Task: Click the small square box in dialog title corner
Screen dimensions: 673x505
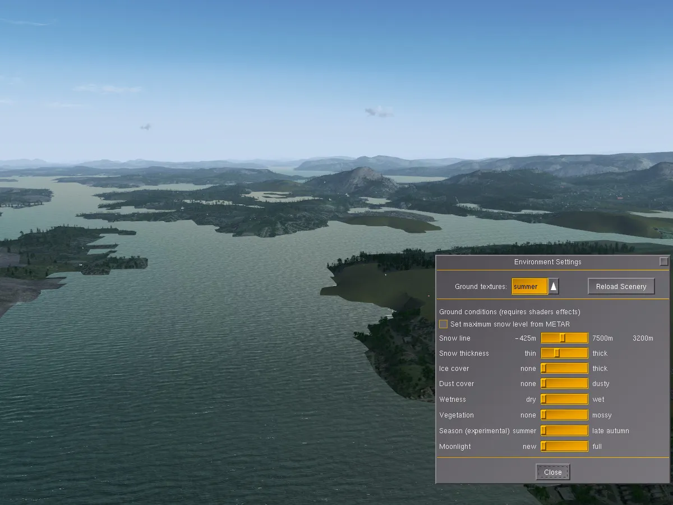Action: pos(663,261)
